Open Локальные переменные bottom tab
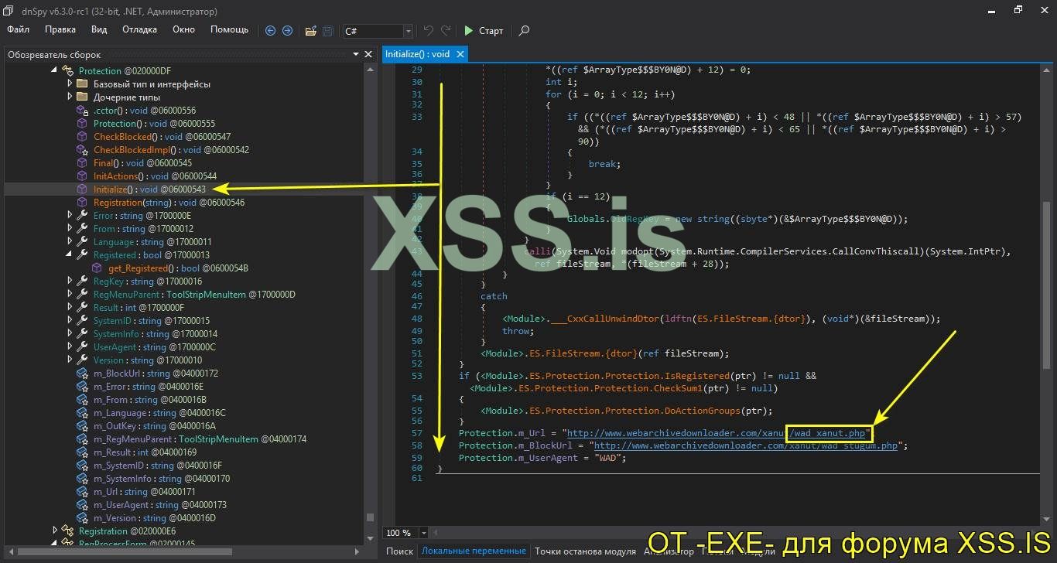The width and height of the screenshot is (1057, 563). point(474,551)
